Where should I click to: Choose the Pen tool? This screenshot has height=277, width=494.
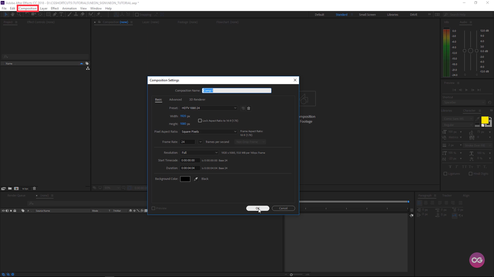coord(55,15)
